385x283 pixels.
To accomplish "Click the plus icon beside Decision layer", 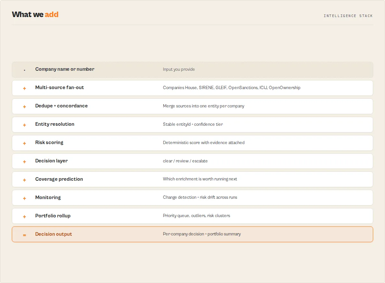I will [x=24, y=161].
